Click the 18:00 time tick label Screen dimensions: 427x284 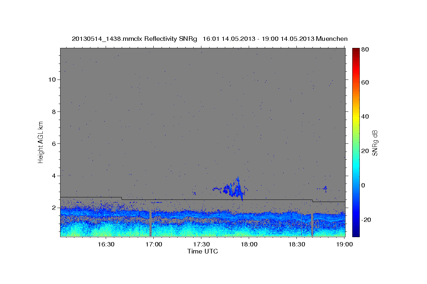point(249,245)
